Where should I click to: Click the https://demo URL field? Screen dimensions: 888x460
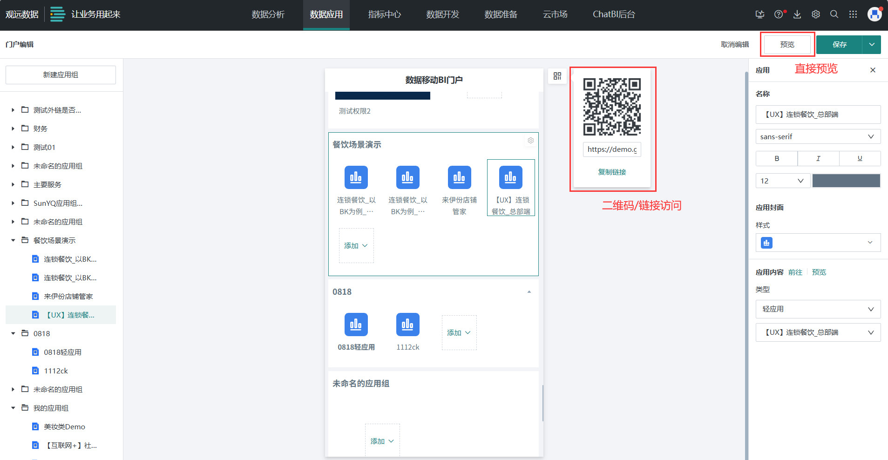pos(612,149)
